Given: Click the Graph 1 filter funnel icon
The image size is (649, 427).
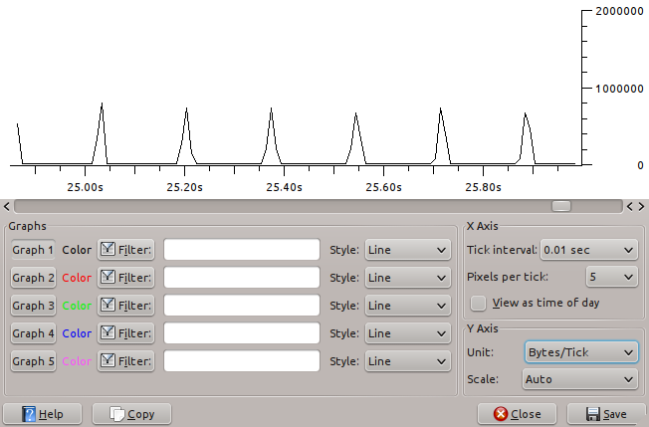Looking at the screenshot, I should [x=108, y=249].
